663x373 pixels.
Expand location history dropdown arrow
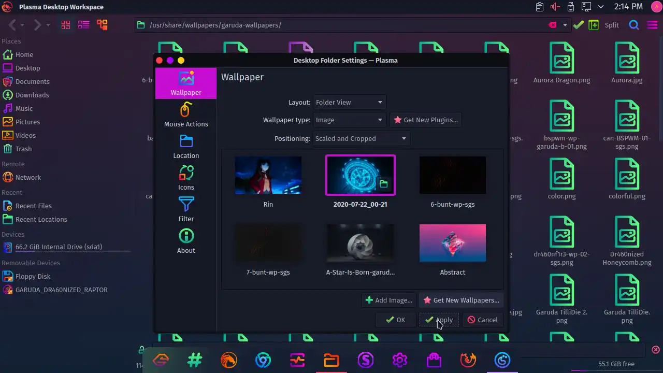click(565, 25)
